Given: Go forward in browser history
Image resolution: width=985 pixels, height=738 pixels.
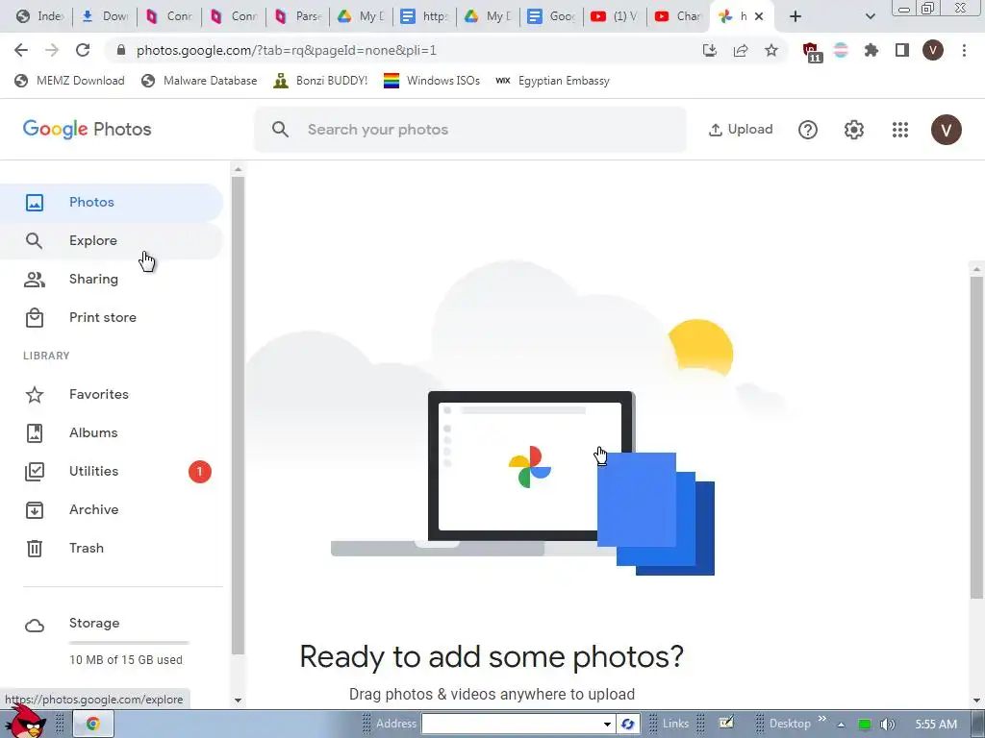Looking at the screenshot, I should (x=52, y=50).
